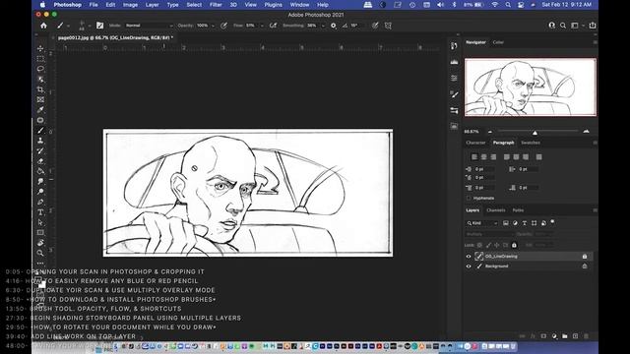Zoom in with Navigator large mountains
Viewport: 630px width, 354px height.
click(587, 131)
